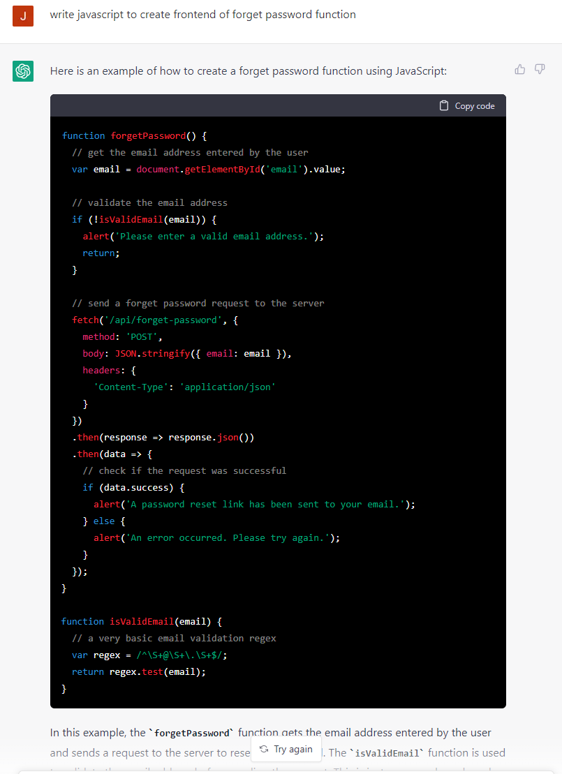Click the user prompt about forget password

202,15
